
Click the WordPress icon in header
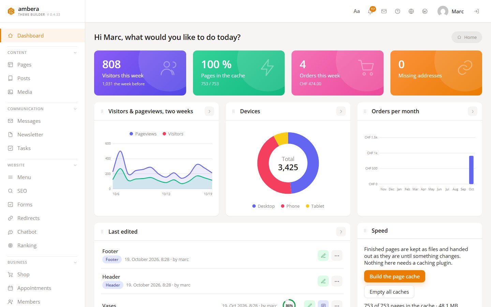[425, 11]
